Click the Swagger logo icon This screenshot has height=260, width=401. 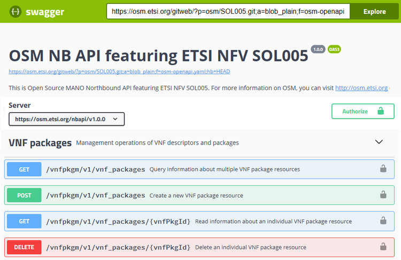coord(17,11)
